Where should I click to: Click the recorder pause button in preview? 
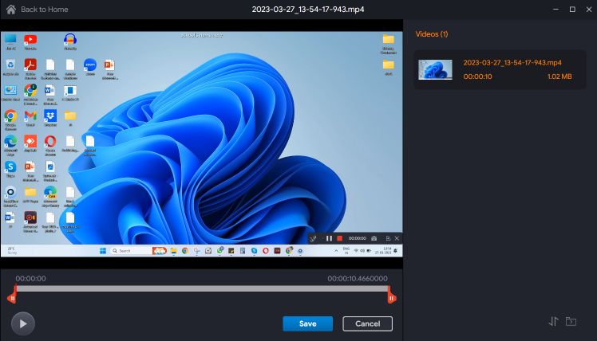329,238
